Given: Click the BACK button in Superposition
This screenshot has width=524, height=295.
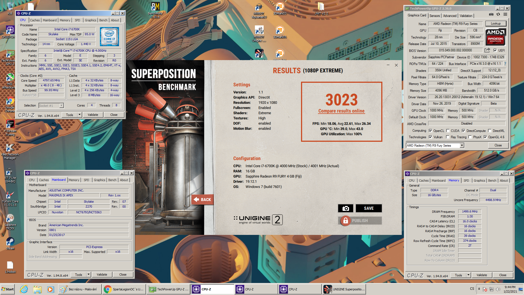Looking at the screenshot, I should [x=203, y=200].
